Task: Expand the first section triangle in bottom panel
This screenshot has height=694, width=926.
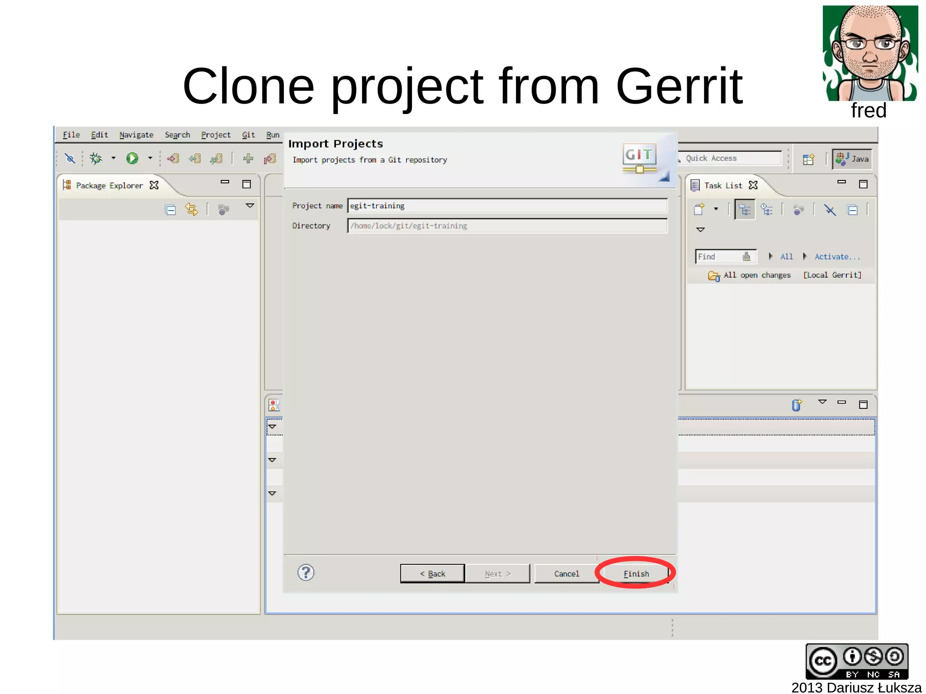Action: click(x=272, y=426)
